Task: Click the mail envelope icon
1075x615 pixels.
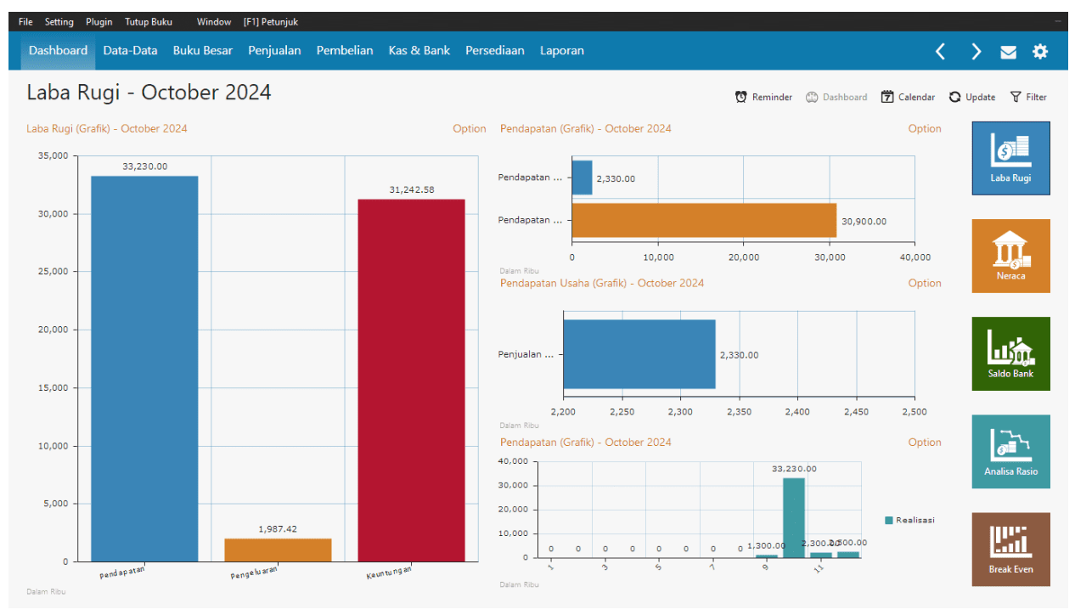Action: coord(1008,52)
